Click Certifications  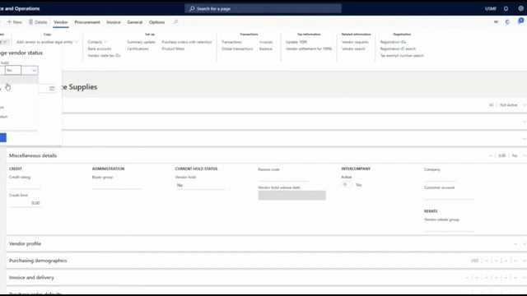click(x=138, y=49)
